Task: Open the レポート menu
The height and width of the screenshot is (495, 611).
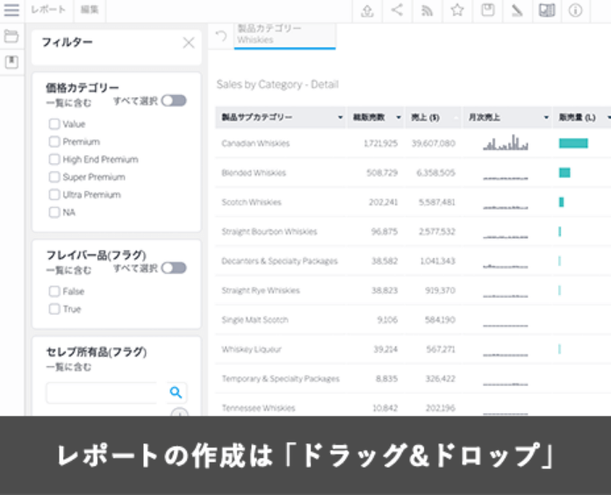Action: click(48, 10)
